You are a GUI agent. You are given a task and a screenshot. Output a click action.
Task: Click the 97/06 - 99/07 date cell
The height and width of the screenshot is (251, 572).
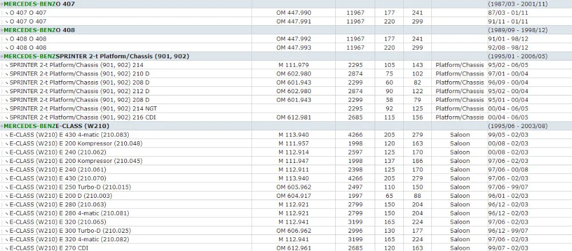tap(508, 187)
